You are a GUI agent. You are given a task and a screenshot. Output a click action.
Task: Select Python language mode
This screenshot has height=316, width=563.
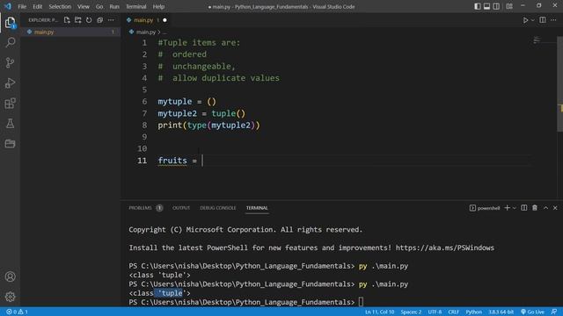tap(473, 312)
